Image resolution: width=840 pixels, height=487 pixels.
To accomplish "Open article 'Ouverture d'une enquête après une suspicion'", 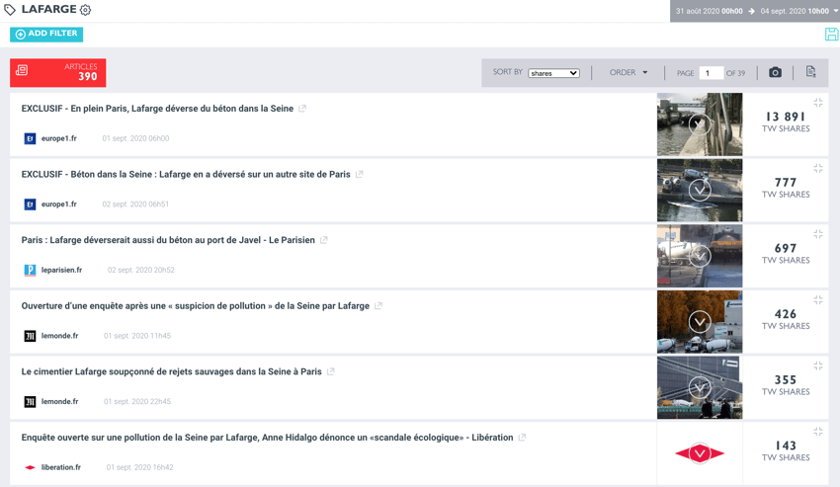I will pyautogui.click(x=196, y=306).
